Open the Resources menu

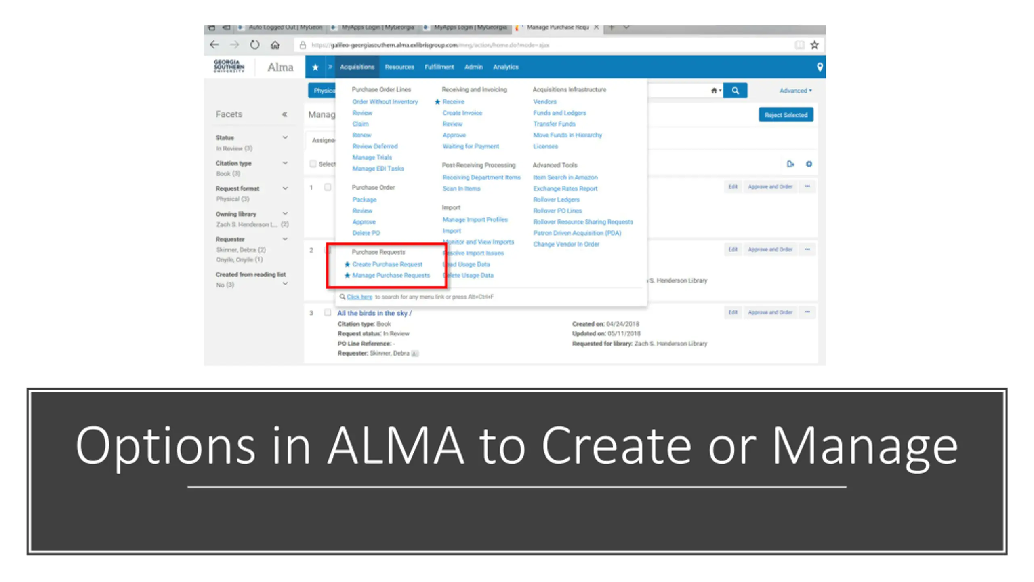tap(399, 67)
